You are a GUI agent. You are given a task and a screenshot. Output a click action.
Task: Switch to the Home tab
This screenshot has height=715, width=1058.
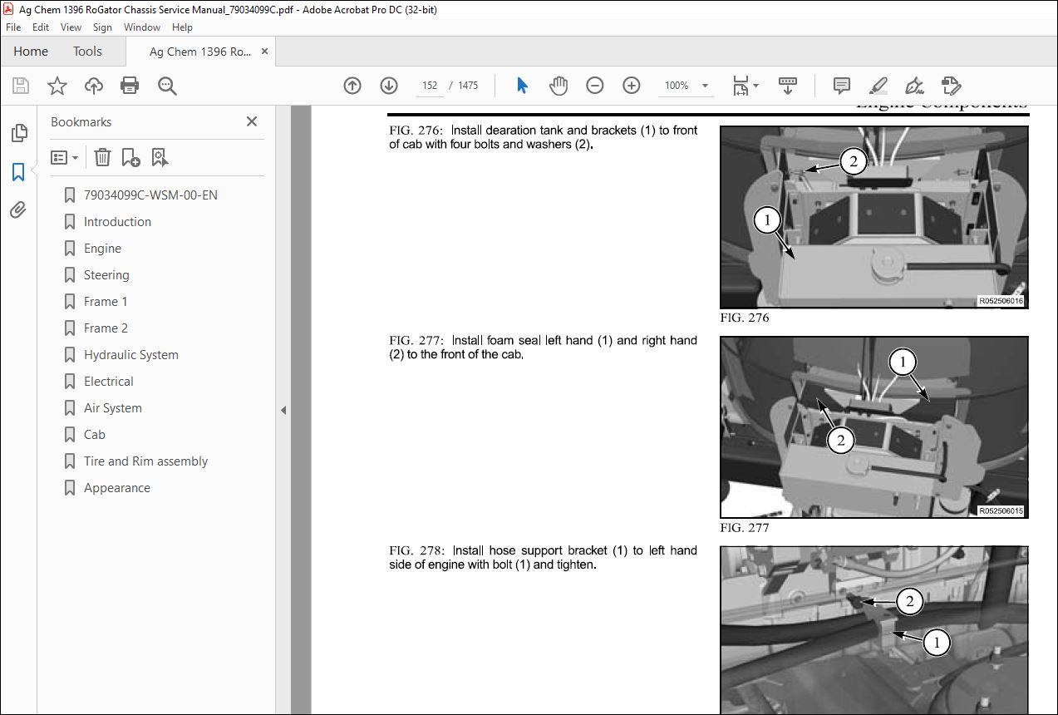click(31, 52)
